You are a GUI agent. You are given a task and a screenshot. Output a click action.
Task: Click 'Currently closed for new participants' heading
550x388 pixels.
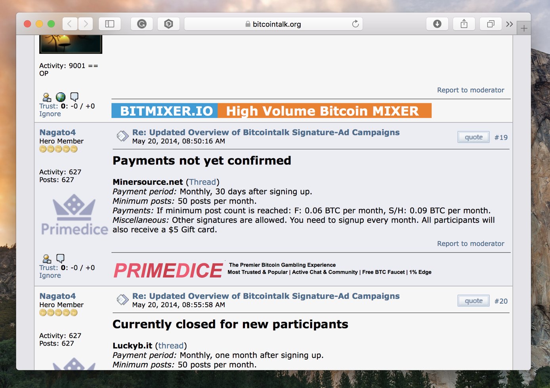230,324
